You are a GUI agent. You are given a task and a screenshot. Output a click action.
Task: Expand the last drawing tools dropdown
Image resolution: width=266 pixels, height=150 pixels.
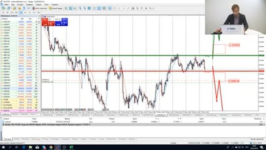153,8
